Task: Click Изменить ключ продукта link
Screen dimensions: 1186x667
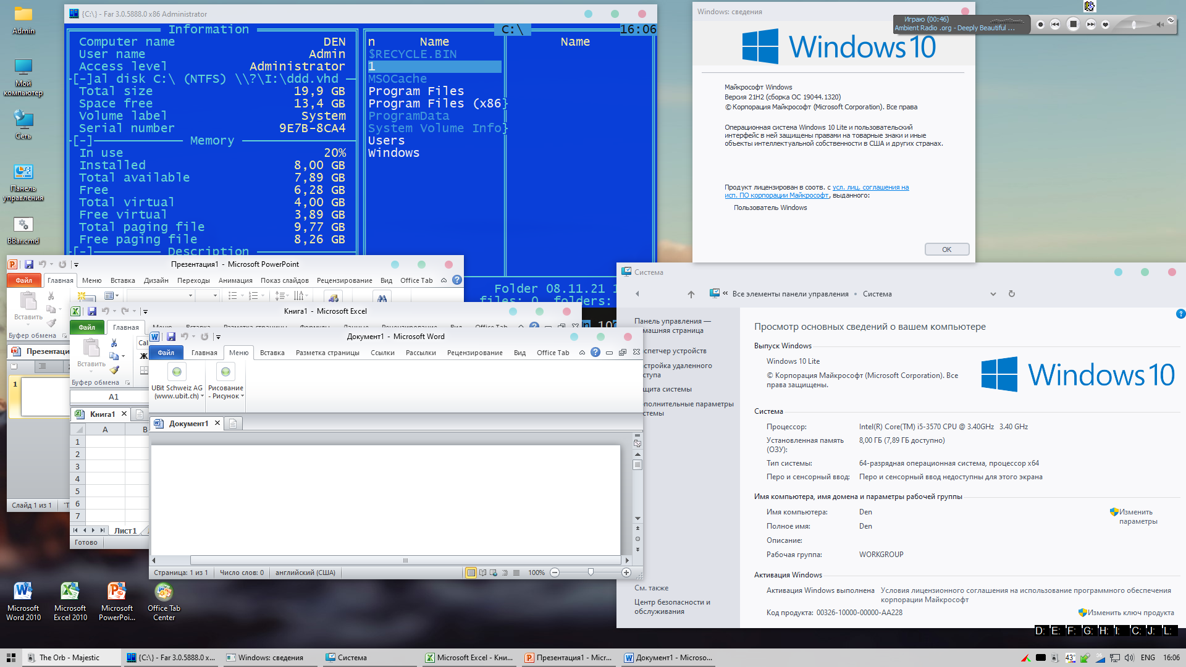Action: [x=1130, y=613]
